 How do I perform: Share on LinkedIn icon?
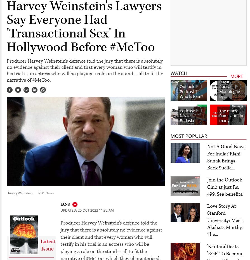[x=34, y=90]
